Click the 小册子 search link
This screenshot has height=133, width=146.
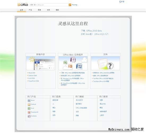pos(102,115)
